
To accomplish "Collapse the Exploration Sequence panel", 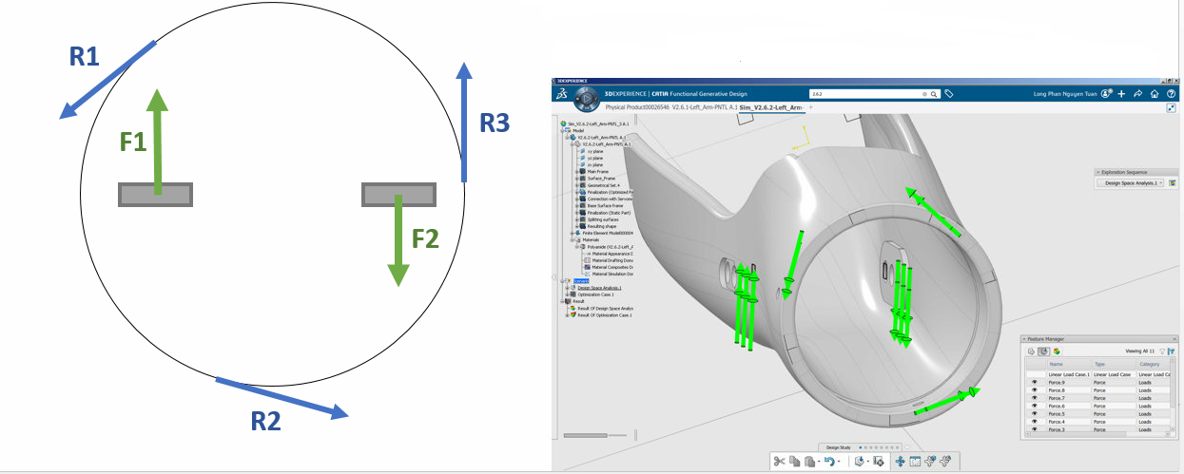I will (x=1098, y=172).
